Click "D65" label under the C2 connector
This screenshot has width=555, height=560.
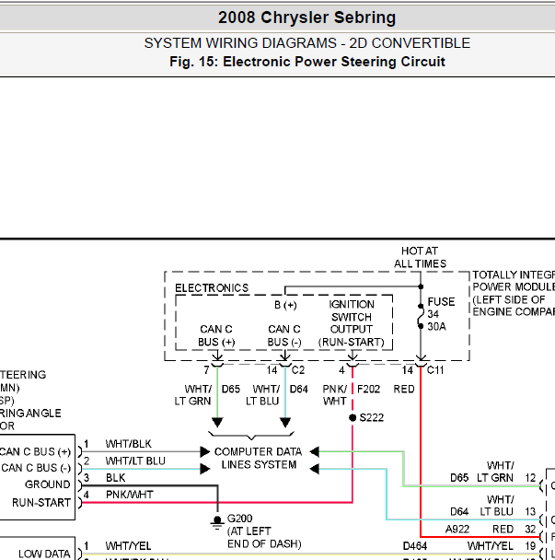pos(231,389)
